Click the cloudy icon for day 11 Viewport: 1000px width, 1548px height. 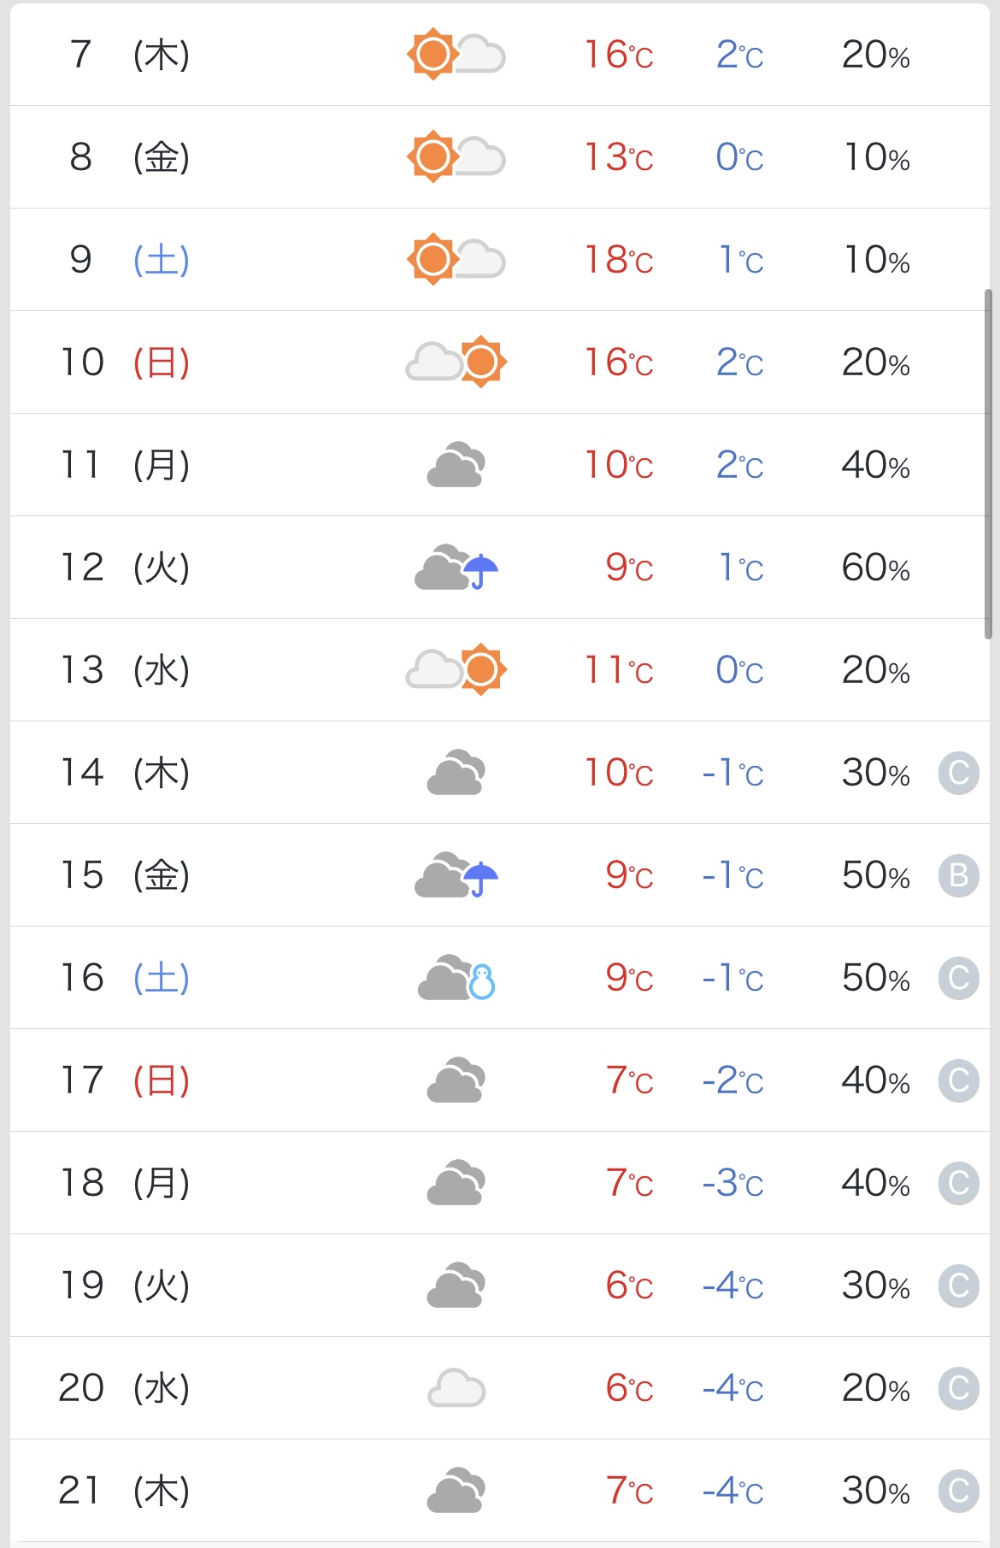point(456,465)
